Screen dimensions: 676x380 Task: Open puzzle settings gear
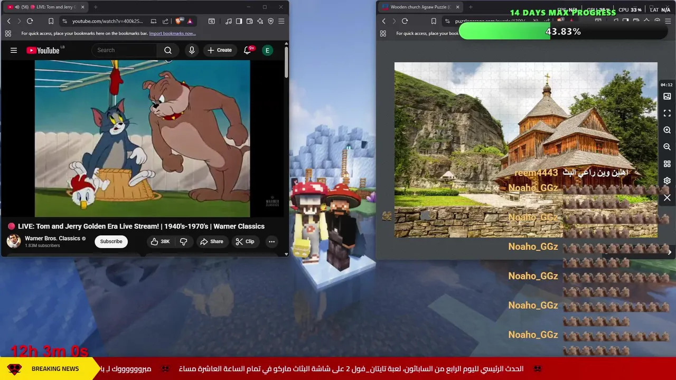tap(667, 180)
